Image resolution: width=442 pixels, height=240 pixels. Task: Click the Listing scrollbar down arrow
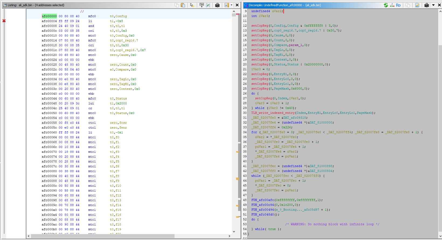click(x=234, y=231)
